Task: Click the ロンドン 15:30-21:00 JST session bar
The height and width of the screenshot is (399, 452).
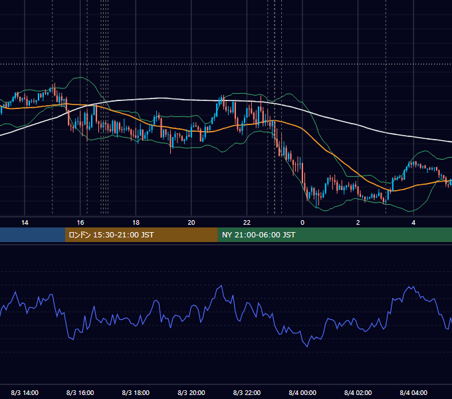Action: pyautogui.click(x=141, y=235)
